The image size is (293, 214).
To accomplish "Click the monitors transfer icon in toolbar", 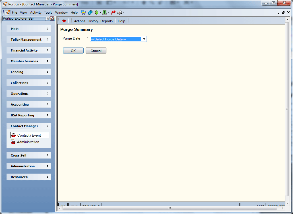I will coord(83,13).
